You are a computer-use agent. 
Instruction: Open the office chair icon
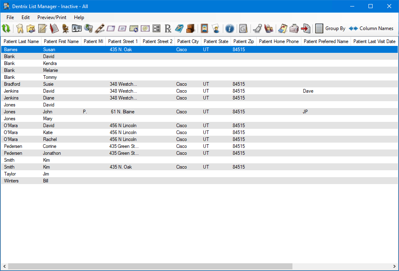(65, 28)
